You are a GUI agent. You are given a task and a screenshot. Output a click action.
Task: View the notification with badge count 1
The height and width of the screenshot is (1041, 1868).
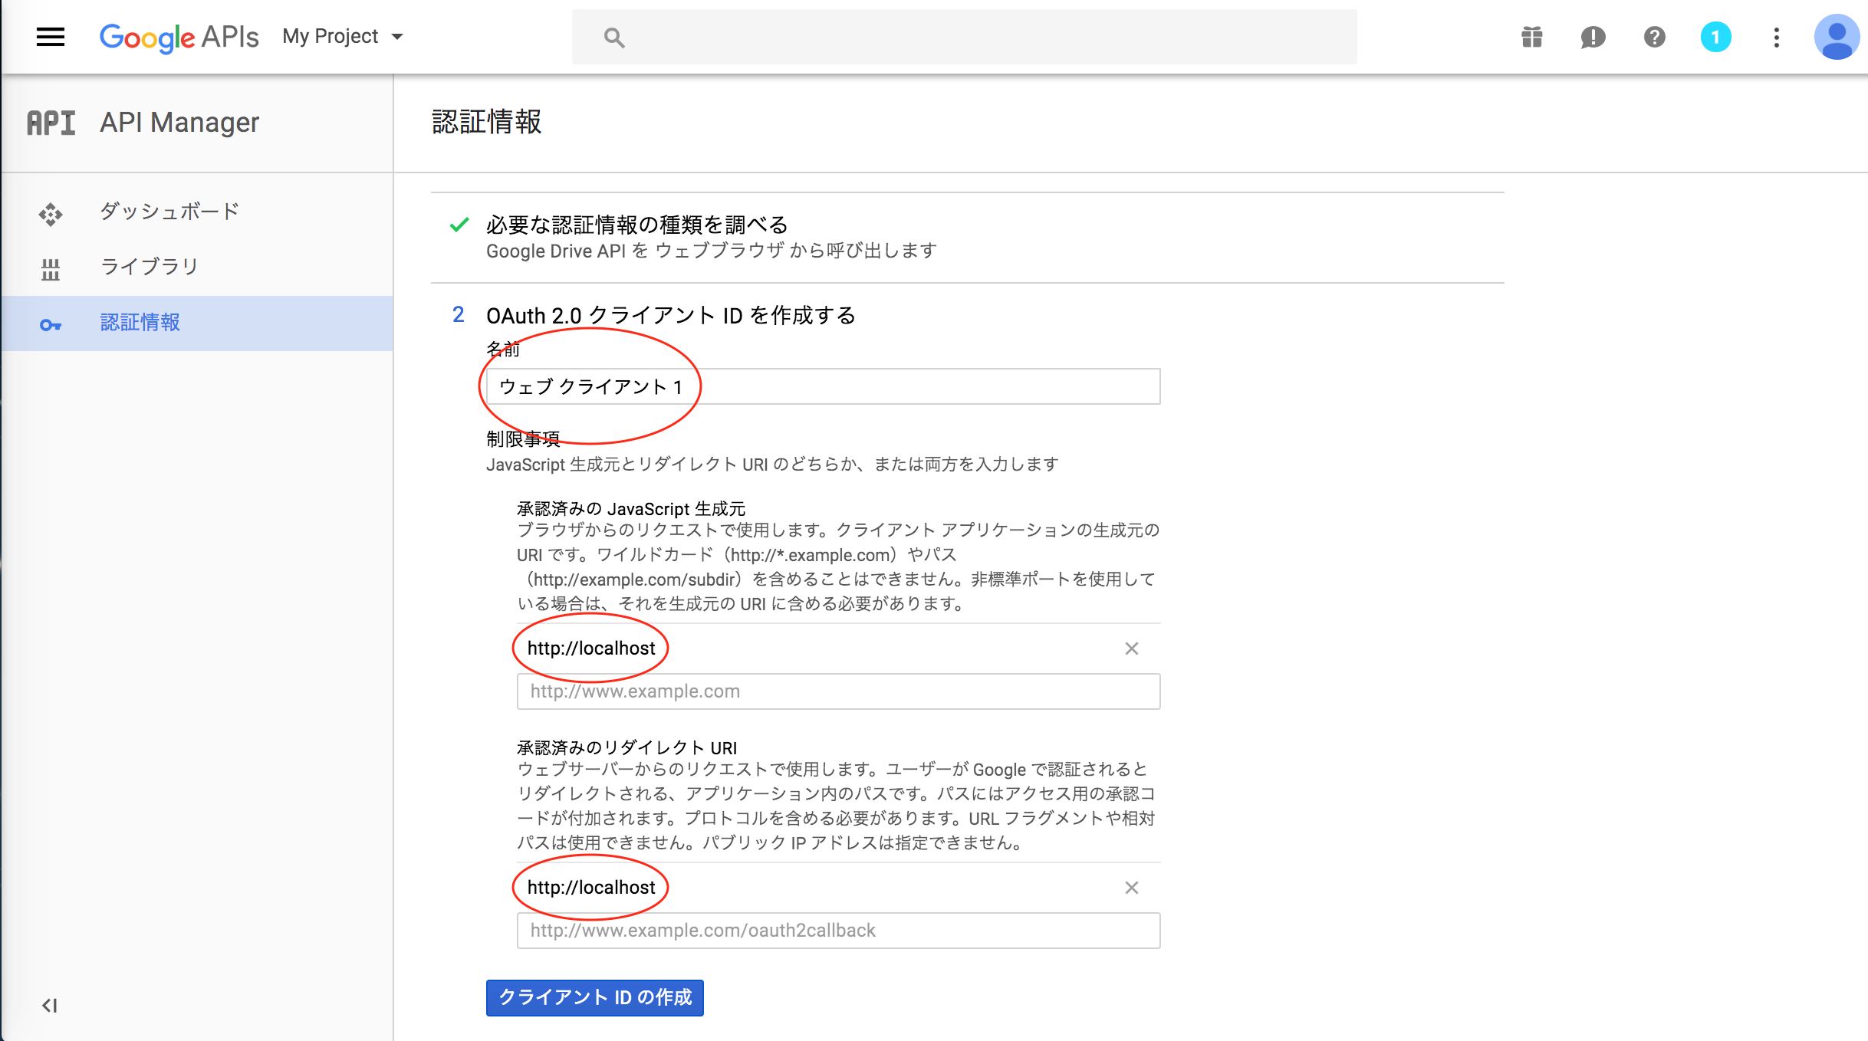[x=1715, y=37]
